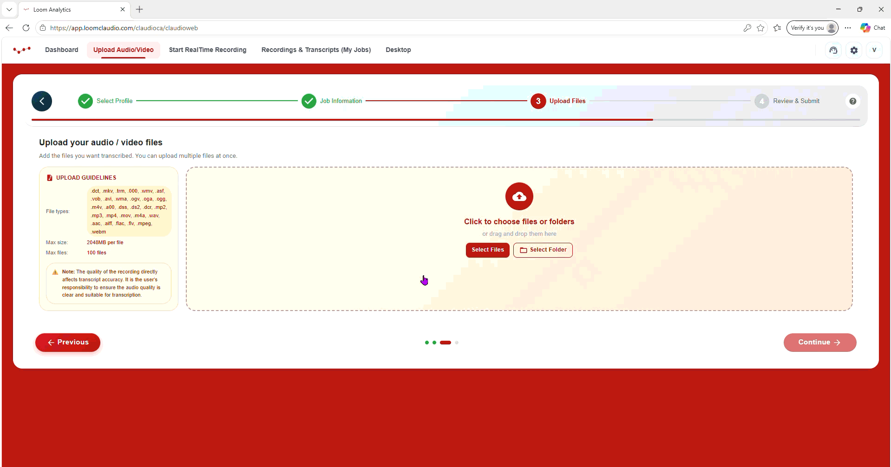The height and width of the screenshot is (467, 891).
Task: Close the Loom Analytics browser tab
Action: 123,9
